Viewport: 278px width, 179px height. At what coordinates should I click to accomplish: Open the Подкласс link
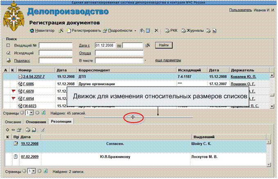[x=22, y=61]
